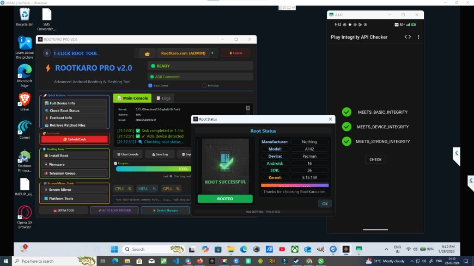474x266 pixels.
Task: Click the code brackets icon in Play Integrity
Action: [x=408, y=37]
